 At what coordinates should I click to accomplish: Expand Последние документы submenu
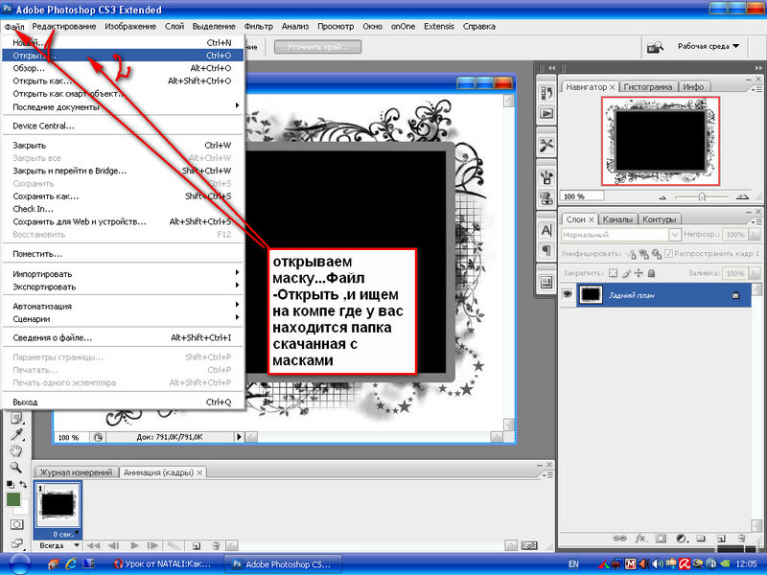click(123, 106)
